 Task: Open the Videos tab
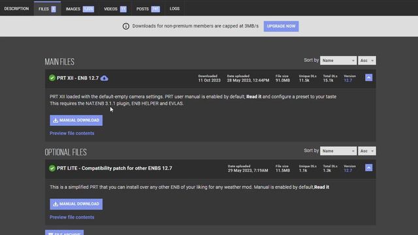pyautogui.click(x=115, y=8)
